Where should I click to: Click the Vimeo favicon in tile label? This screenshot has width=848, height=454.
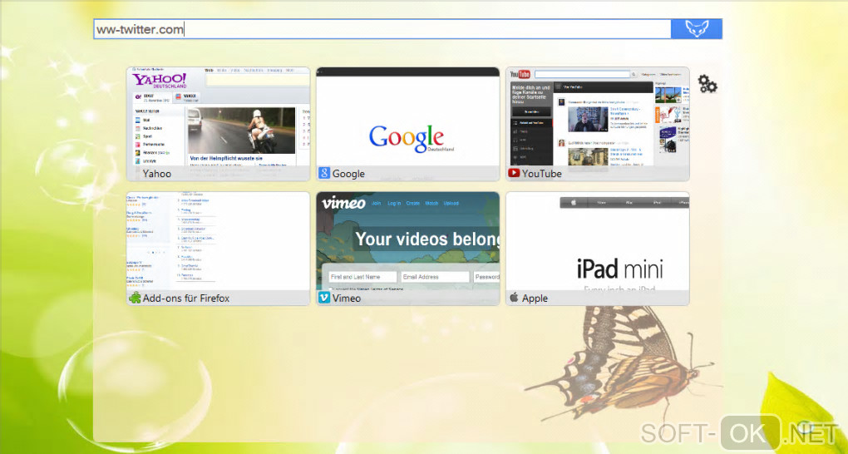pos(324,298)
